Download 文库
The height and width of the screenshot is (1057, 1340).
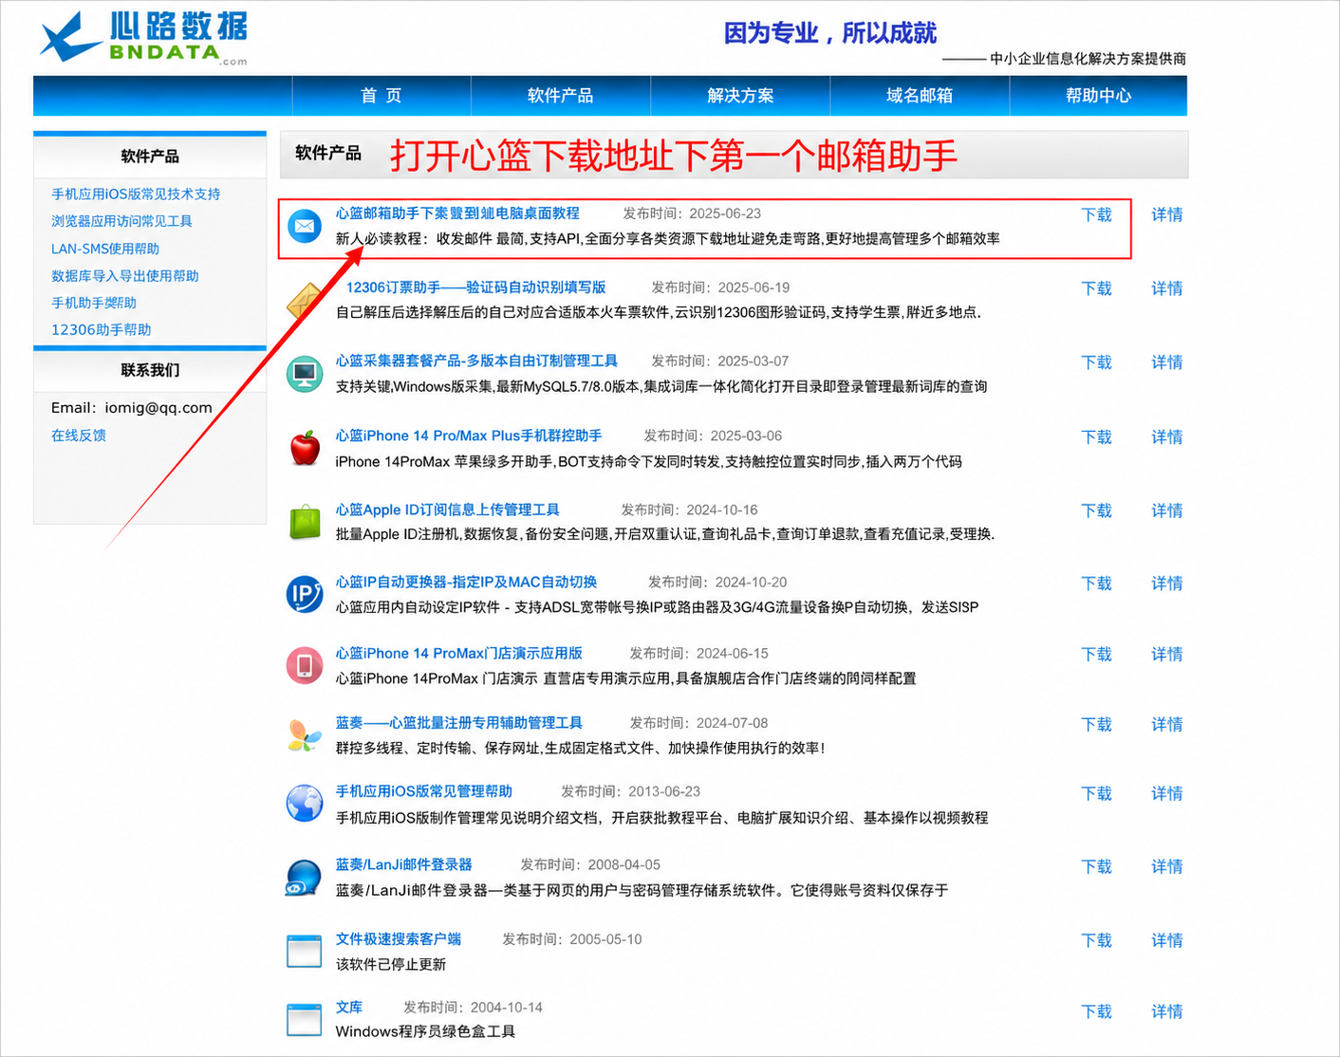(x=1097, y=1011)
